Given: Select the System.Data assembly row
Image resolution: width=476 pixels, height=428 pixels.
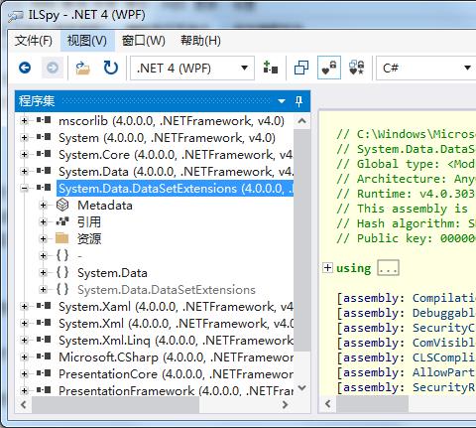Looking at the screenshot, I should pyautogui.click(x=176, y=172).
